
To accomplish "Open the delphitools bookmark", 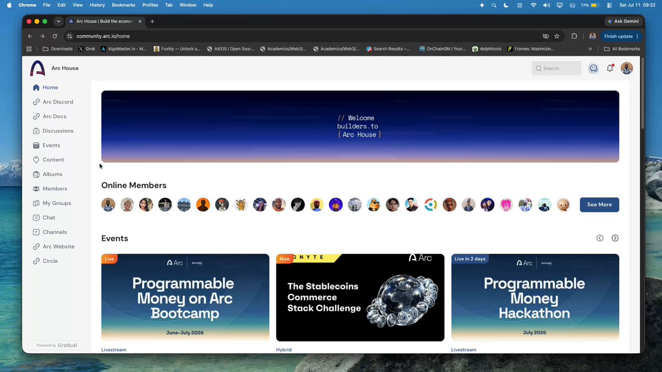I will [487, 48].
